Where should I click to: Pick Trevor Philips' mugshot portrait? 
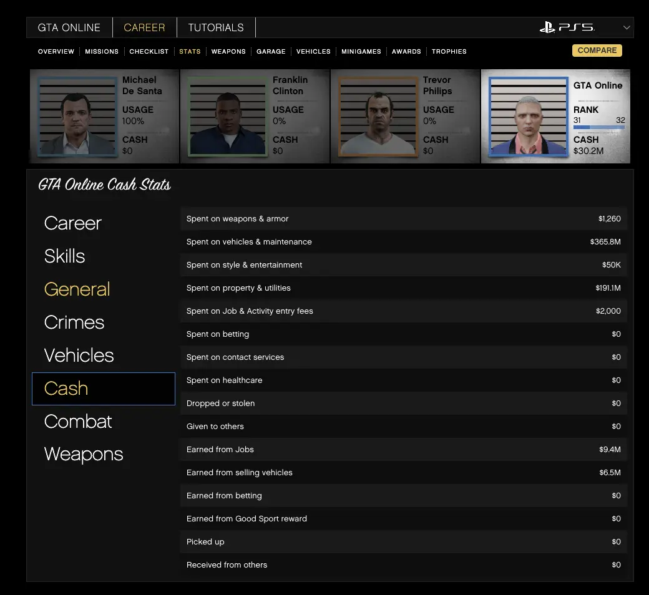[378, 117]
